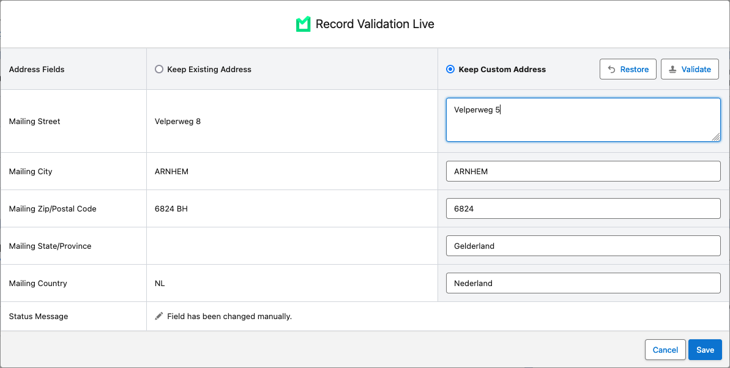Click the custom Zip/Postal Code field
Screen dimensions: 730x368
[x=583, y=208]
